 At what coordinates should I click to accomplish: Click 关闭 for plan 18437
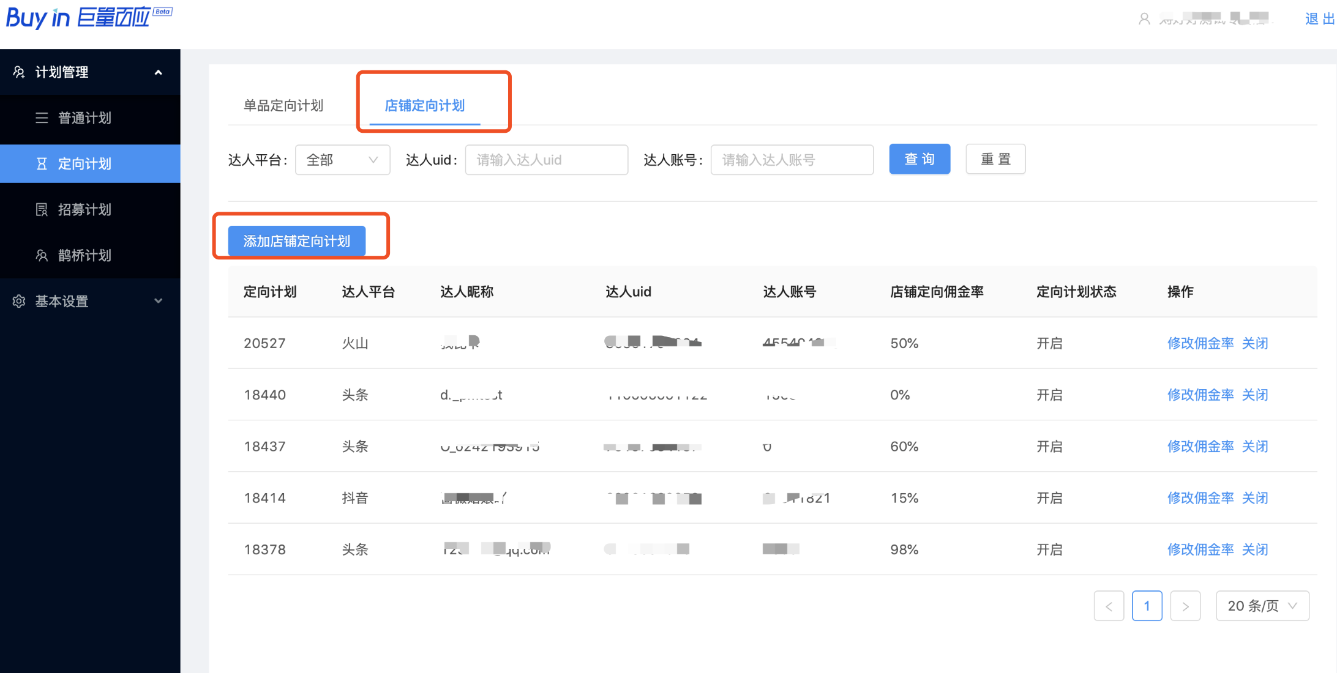tap(1255, 447)
